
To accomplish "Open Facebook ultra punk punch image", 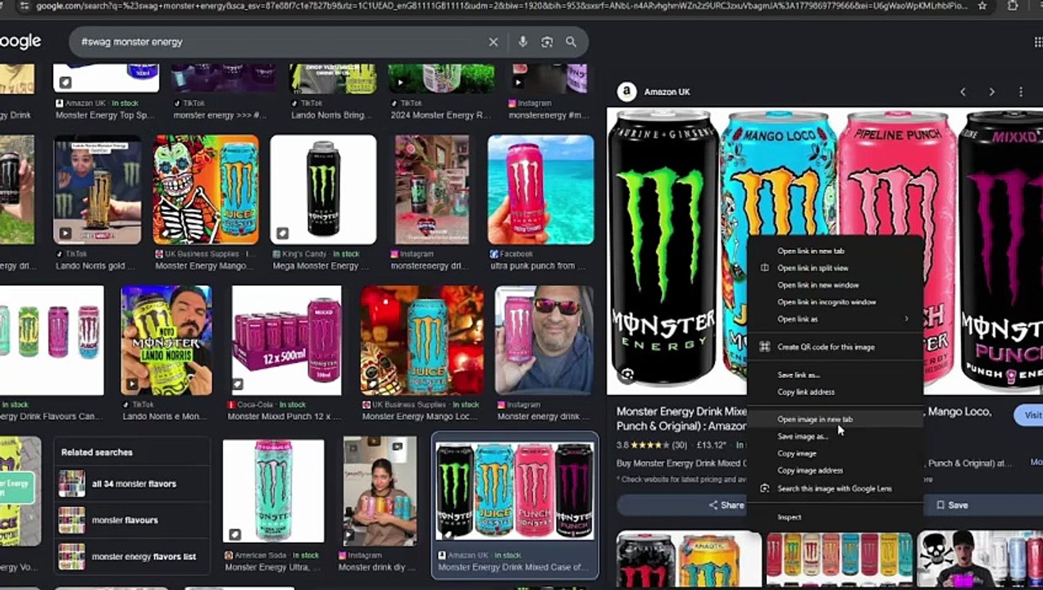I will (x=540, y=190).
